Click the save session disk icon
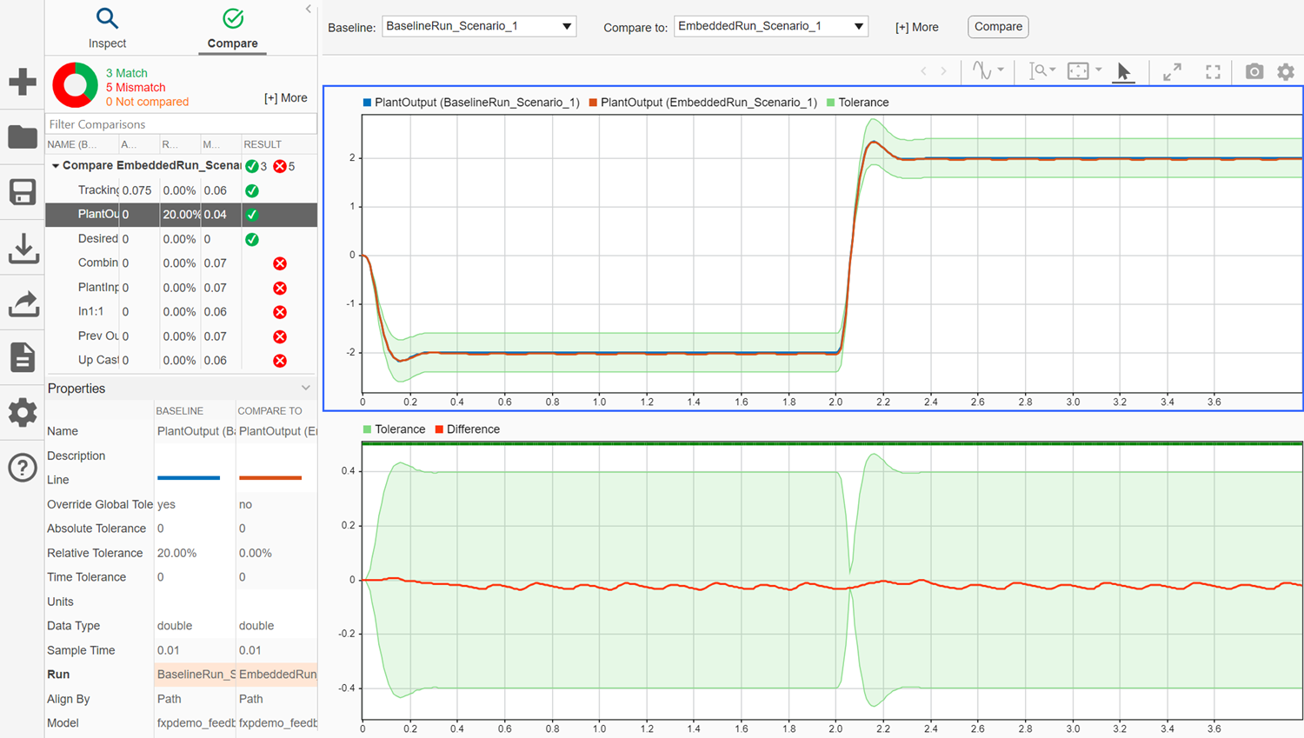 23,192
